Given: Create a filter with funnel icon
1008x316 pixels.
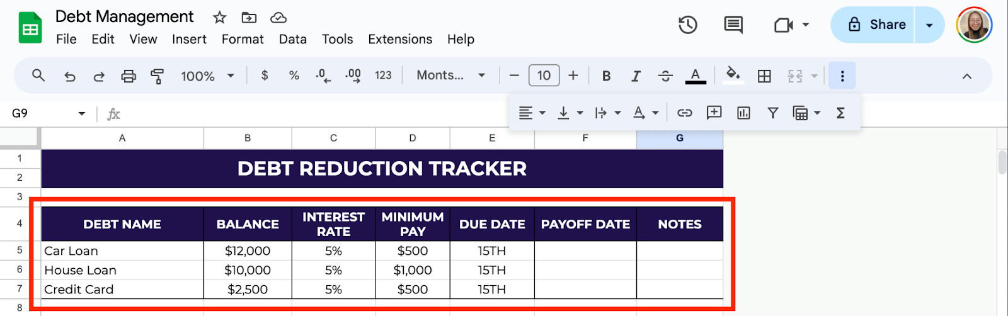Looking at the screenshot, I should pos(773,113).
